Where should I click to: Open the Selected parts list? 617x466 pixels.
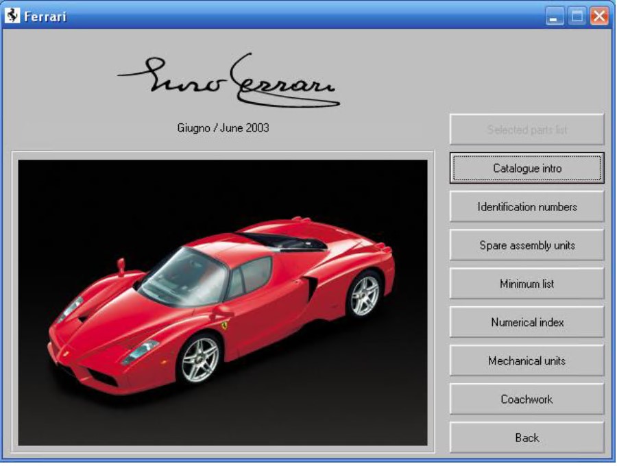[527, 130]
